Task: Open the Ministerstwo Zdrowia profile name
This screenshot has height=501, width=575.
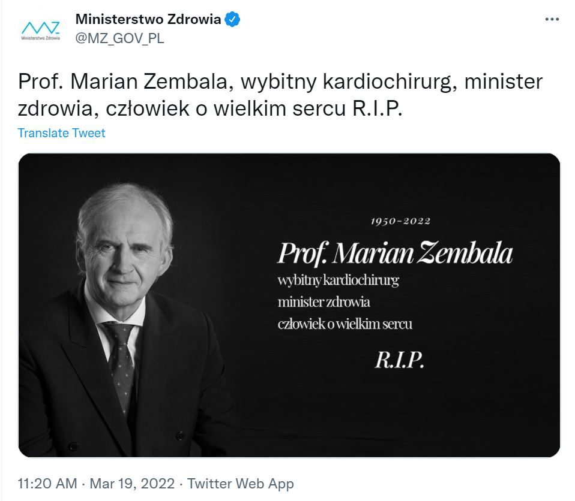Action: pos(148,19)
